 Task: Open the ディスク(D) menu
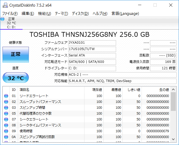80,14
